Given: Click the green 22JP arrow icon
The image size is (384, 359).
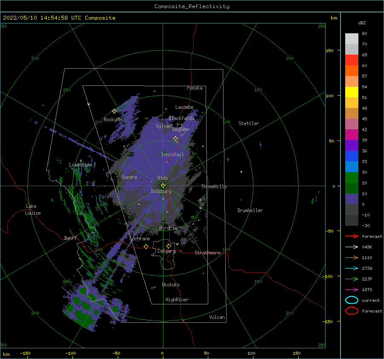Looking at the screenshot, I should point(352,279).
